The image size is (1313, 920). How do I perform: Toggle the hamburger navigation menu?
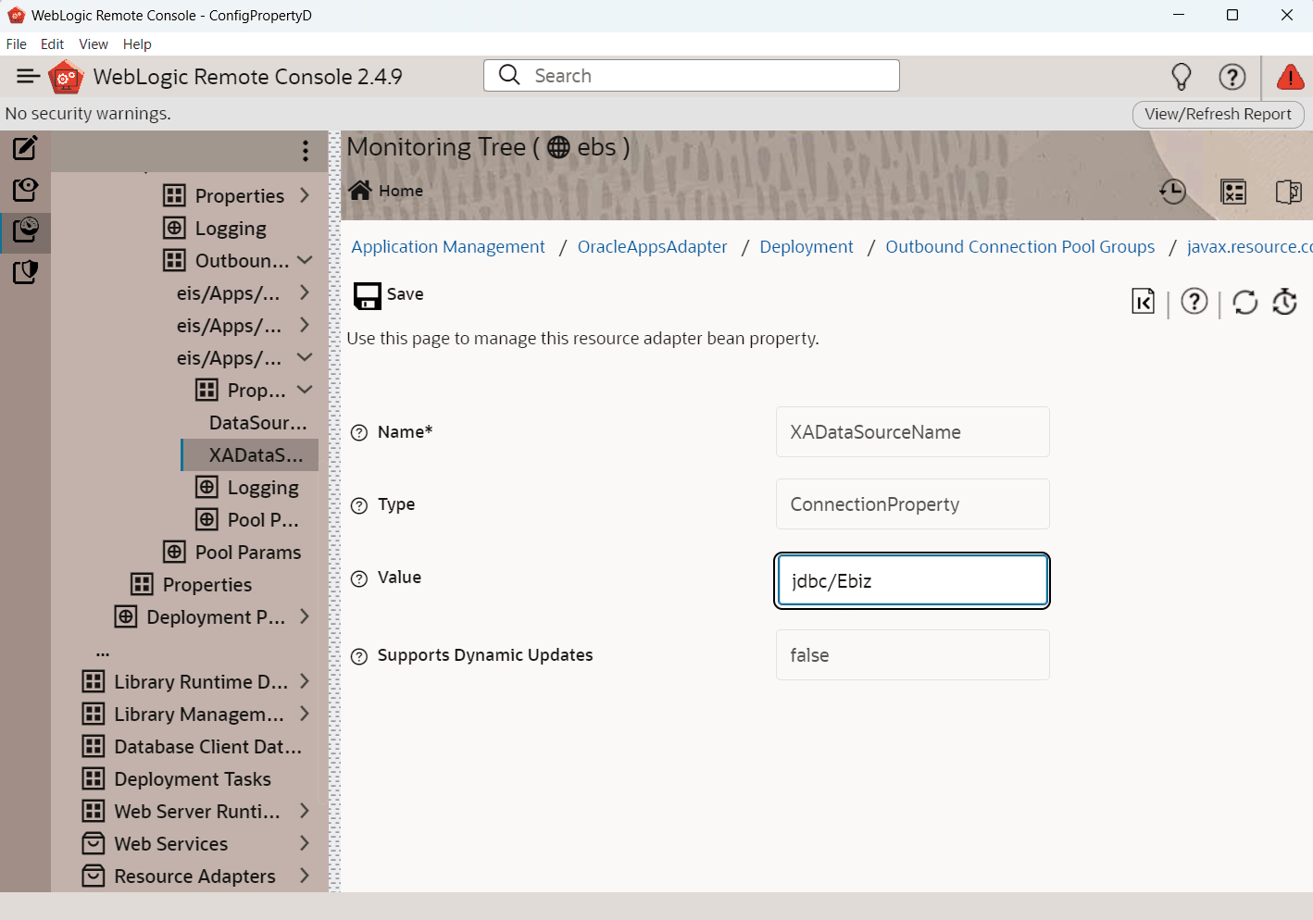coord(28,77)
